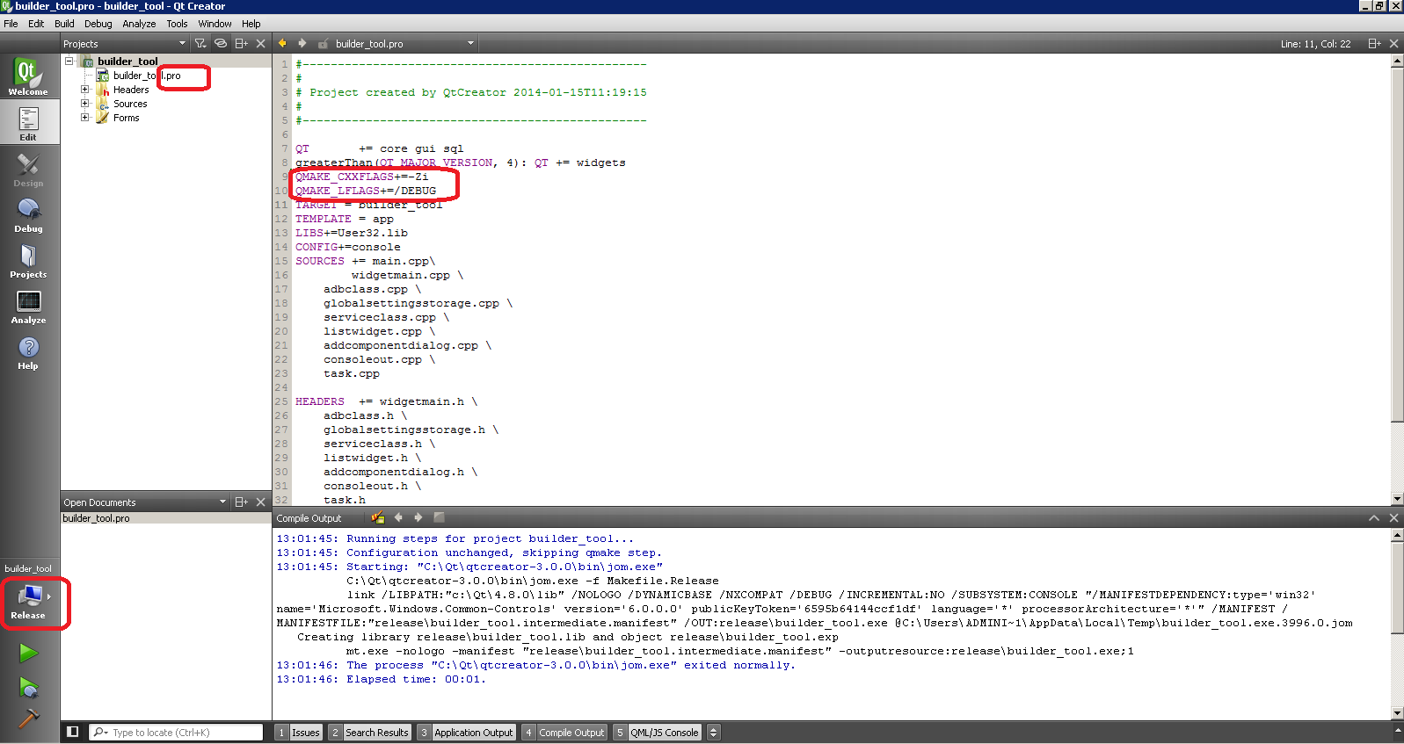Show the Compile Output pane button
The width and height of the screenshot is (1404, 744).
[564, 732]
